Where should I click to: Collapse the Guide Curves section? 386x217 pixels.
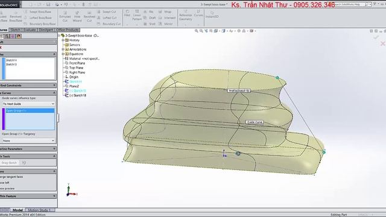point(54,93)
